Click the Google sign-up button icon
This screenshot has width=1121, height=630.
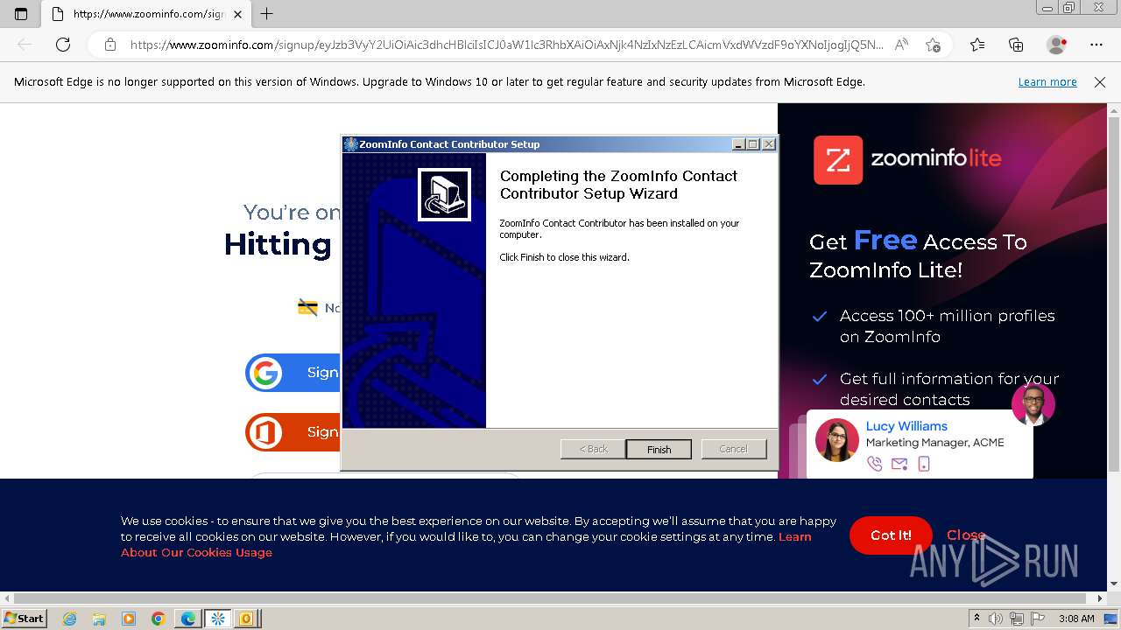[x=264, y=373]
